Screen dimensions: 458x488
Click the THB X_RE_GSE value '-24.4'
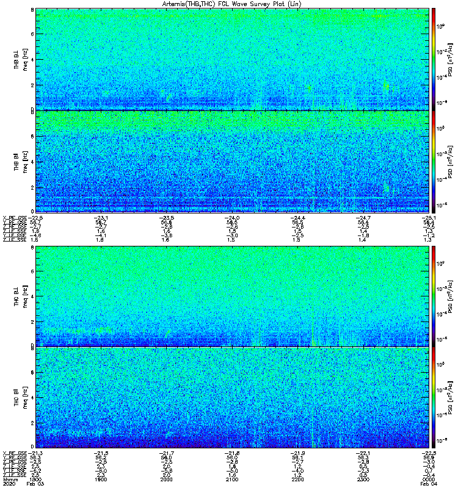[297, 218]
